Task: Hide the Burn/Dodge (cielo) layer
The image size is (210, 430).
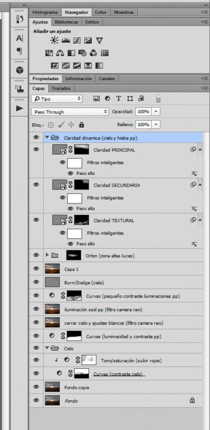Action: point(36,282)
